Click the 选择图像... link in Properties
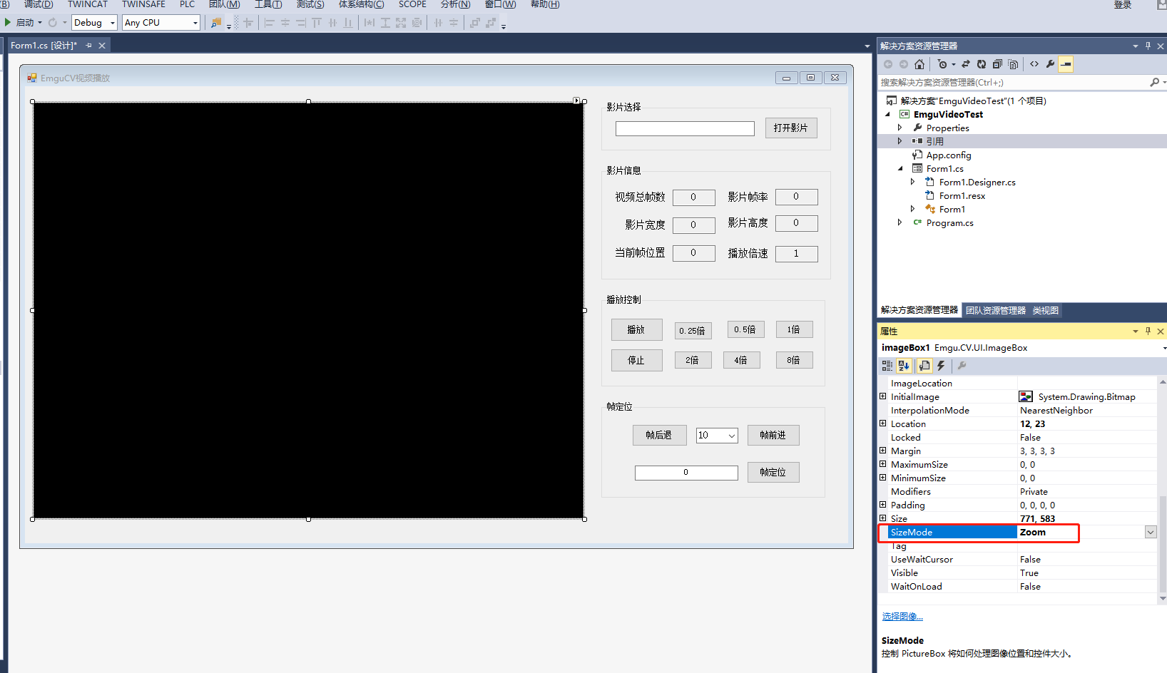The image size is (1167, 673). click(x=902, y=617)
